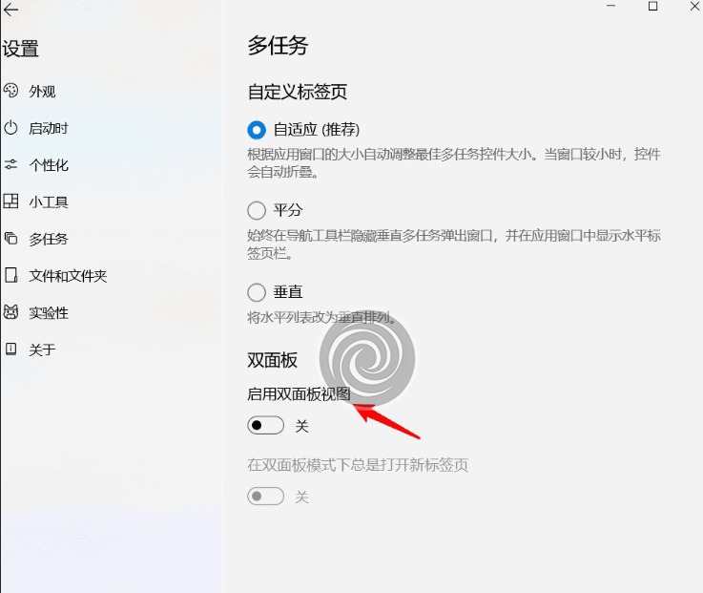This screenshot has height=593, width=703.
Task: Click the info icon for 关于
Action: point(11,349)
